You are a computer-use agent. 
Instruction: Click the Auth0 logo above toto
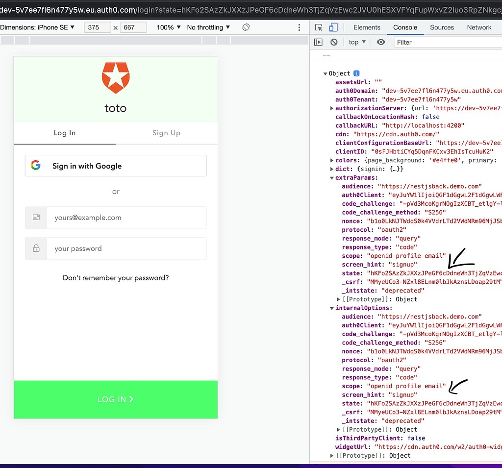115,77
